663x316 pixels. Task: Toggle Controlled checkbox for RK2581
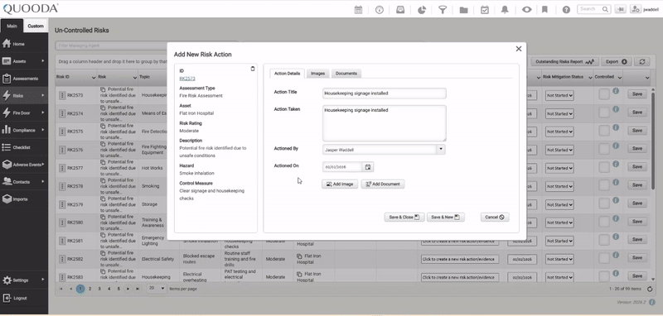(x=604, y=240)
